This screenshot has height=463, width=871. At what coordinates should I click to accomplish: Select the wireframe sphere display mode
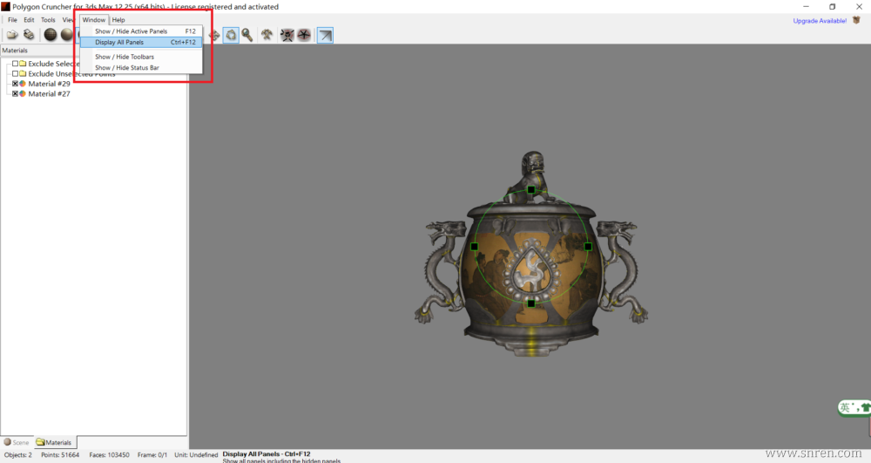point(51,35)
